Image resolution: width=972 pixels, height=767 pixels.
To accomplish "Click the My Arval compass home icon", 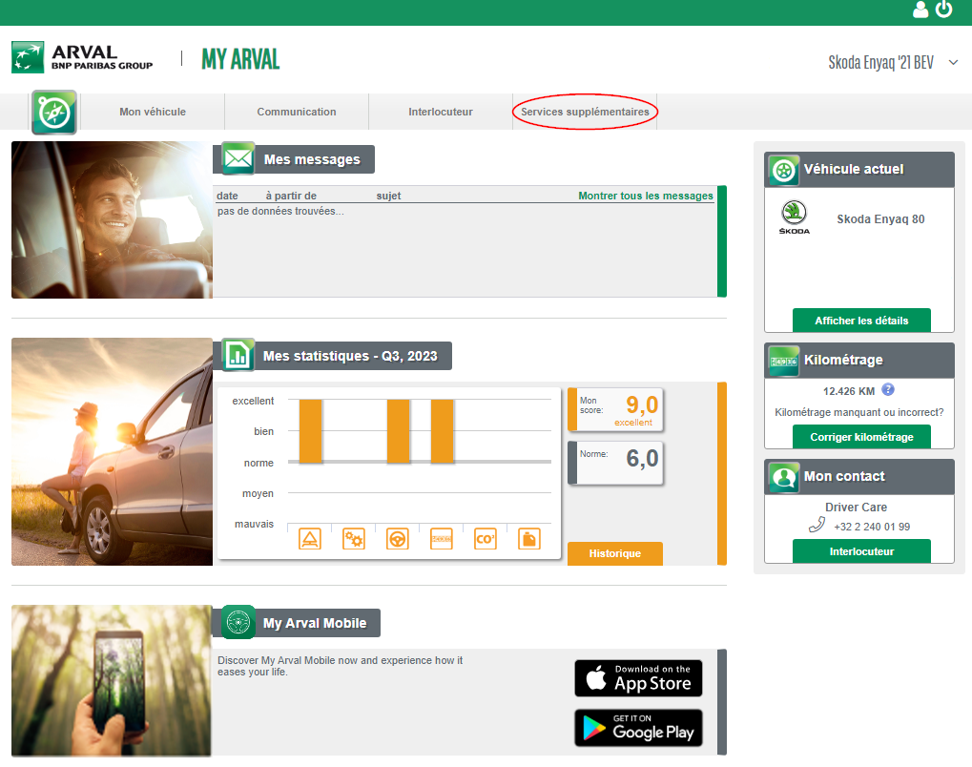I will click(54, 112).
